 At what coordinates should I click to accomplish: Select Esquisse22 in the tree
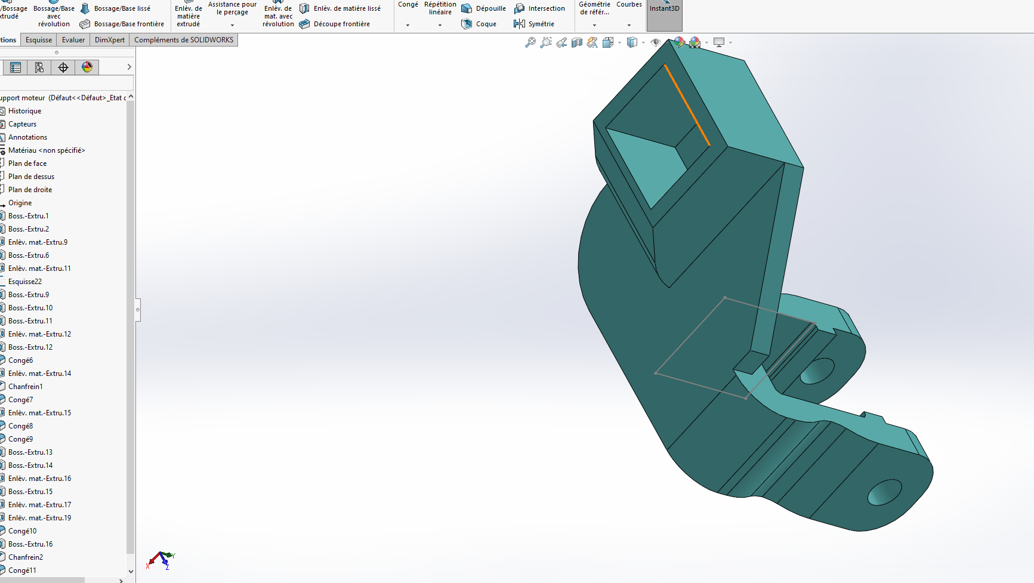click(25, 282)
